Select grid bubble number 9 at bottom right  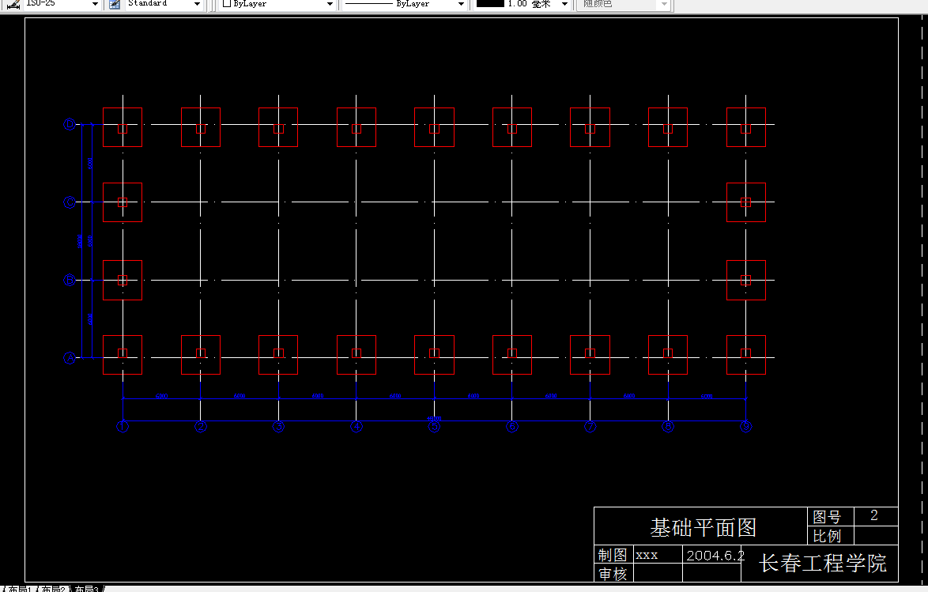[745, 426]
